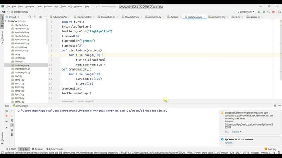Click UTF-8 encoding in status bar

pos(246,153)
